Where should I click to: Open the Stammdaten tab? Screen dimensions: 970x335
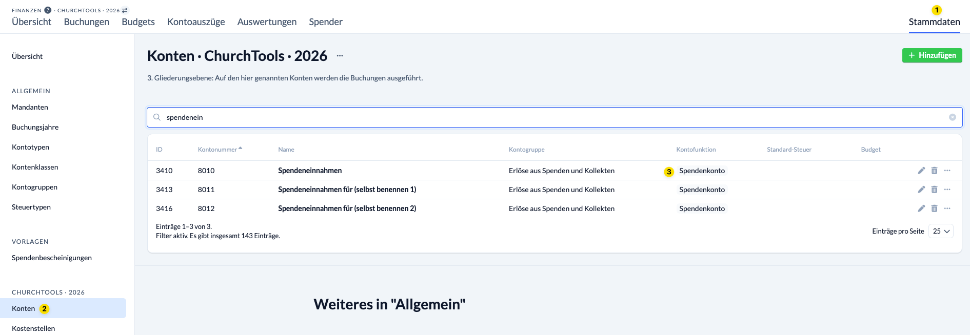[934, 22]
